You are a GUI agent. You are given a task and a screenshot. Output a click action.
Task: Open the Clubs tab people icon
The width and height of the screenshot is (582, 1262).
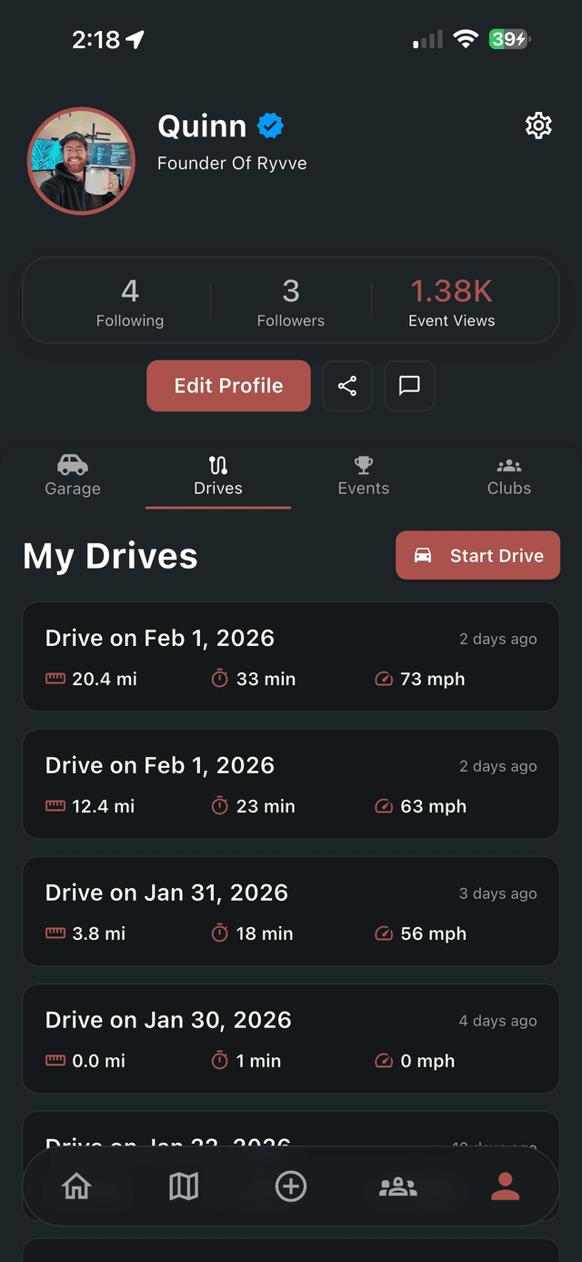[508, 463]
